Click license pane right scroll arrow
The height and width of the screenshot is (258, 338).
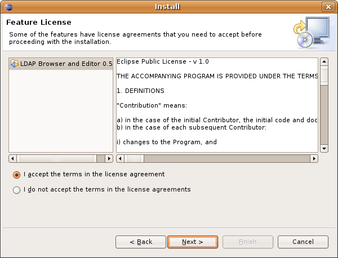[314, 159]
